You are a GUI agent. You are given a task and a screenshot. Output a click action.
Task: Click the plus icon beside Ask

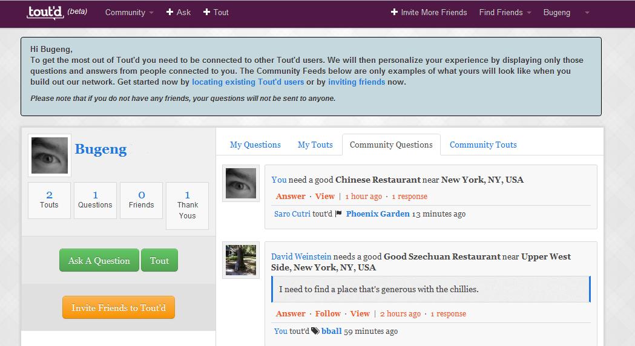tap(169, 12)
